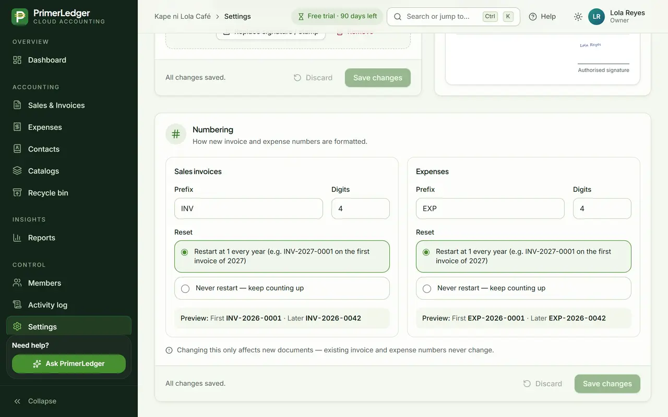This screenshot has width=668, height=417.
Task: Click the Activity log icon
Action: click(x=17, y=305)
